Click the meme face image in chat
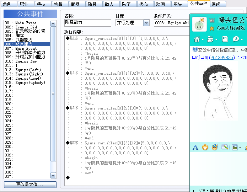Viewport: 247px width, 192px height. (x=218, y=91)
